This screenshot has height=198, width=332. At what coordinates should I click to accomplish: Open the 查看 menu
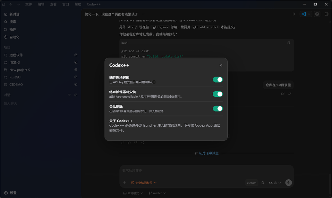coord(53,4)
